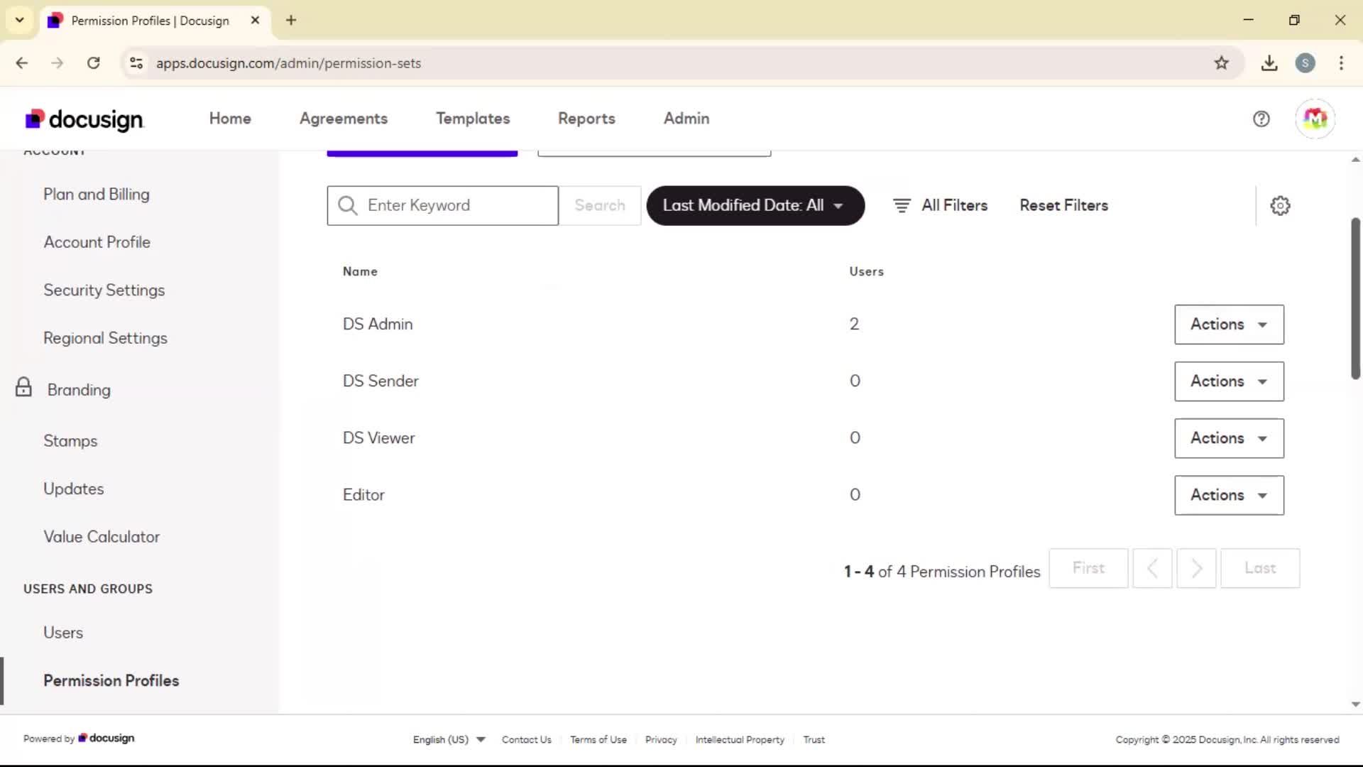
Task: Open Intellectual Property footer link
Action: pos(740,739)
